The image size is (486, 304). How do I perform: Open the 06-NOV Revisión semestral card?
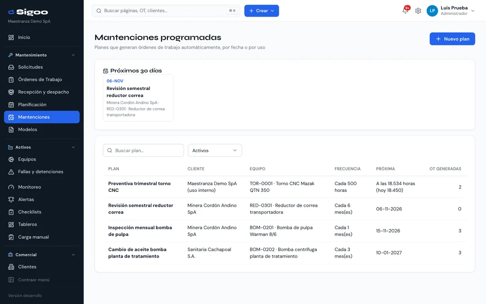[138, 98]
